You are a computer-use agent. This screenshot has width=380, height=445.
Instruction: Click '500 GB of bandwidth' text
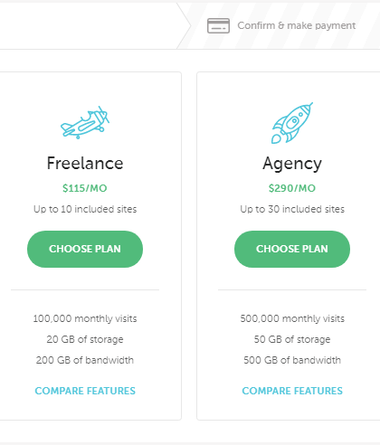(x=292, y=360)
